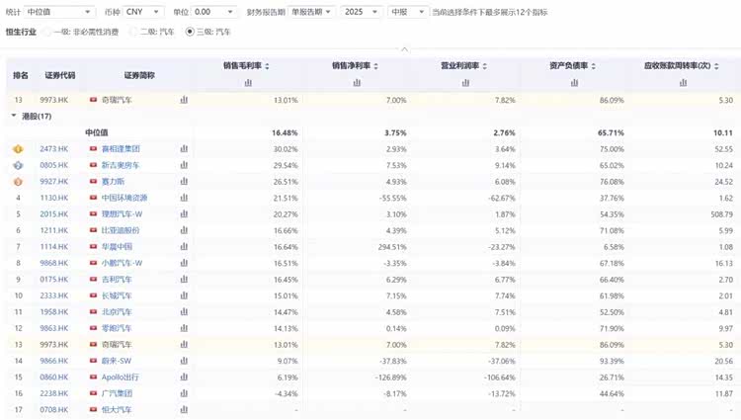Screen dimensions: 741x420
Task: Click stock code 2473.HK
Action: coord(54,148)
